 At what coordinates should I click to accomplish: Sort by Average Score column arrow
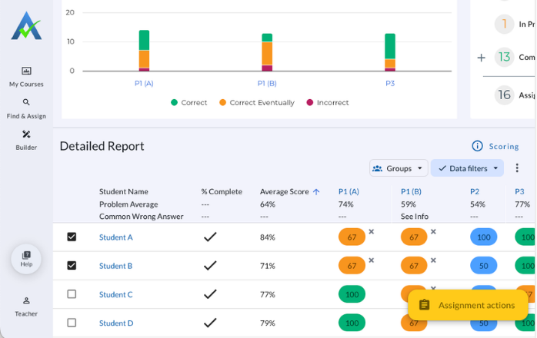[316, 192]
